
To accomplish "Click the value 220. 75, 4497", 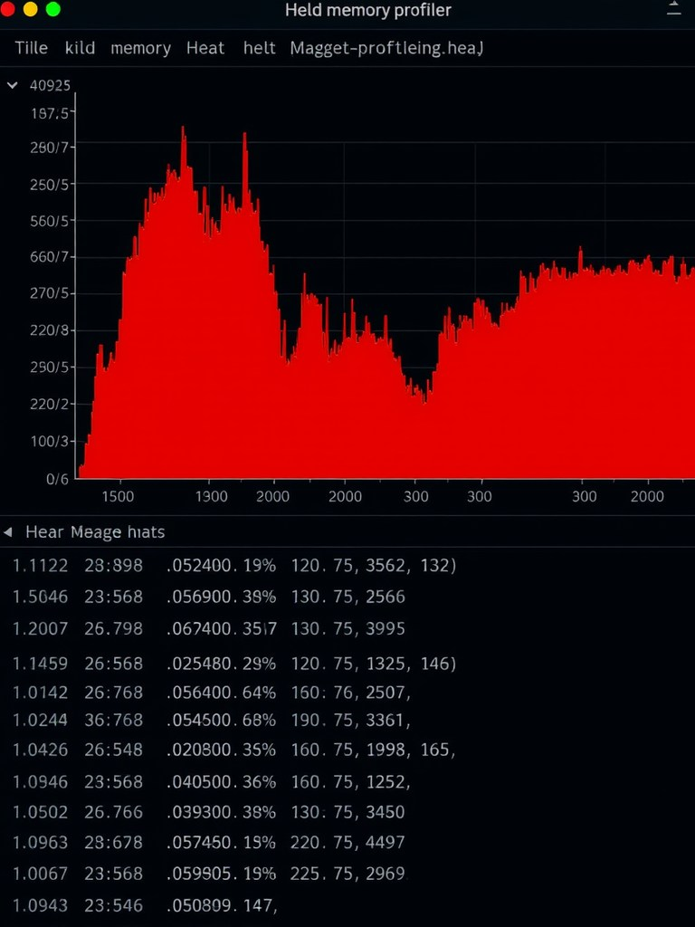I will [x=347, y=842].
